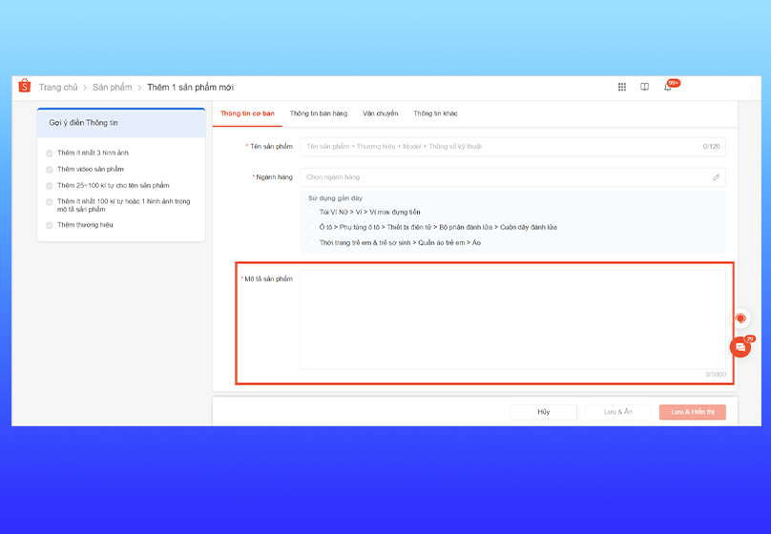Open the Thông tin khác tab

[435, 113]
